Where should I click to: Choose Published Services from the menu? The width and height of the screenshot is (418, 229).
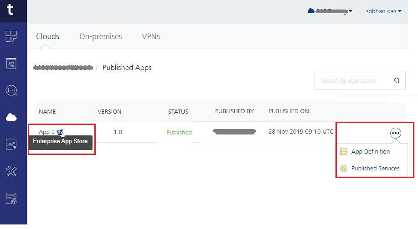(375, 168)
